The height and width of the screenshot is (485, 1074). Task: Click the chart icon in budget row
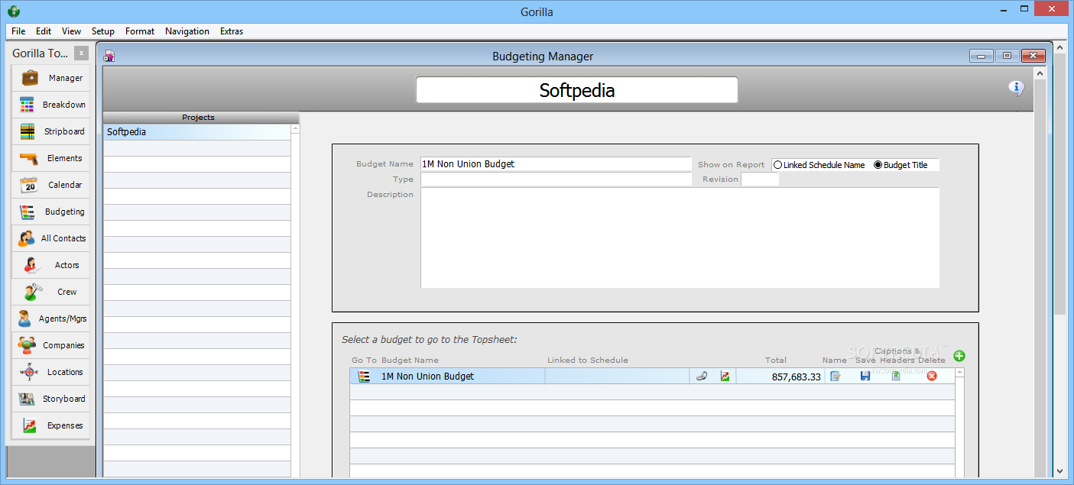(725, 376)
